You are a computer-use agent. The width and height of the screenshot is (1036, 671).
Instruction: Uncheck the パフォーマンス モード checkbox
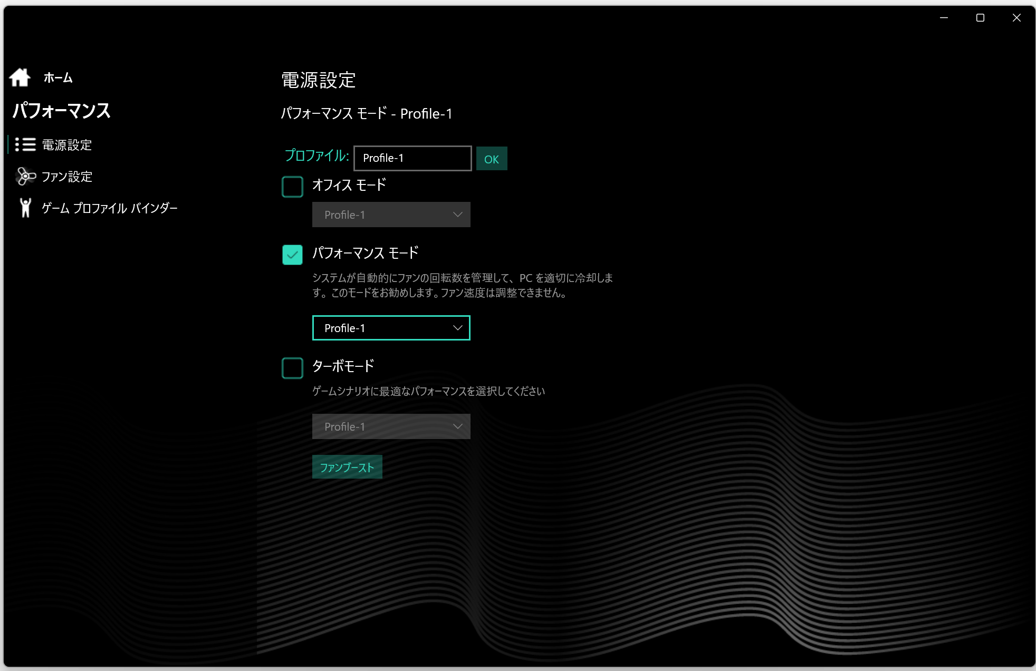(292, 255)
